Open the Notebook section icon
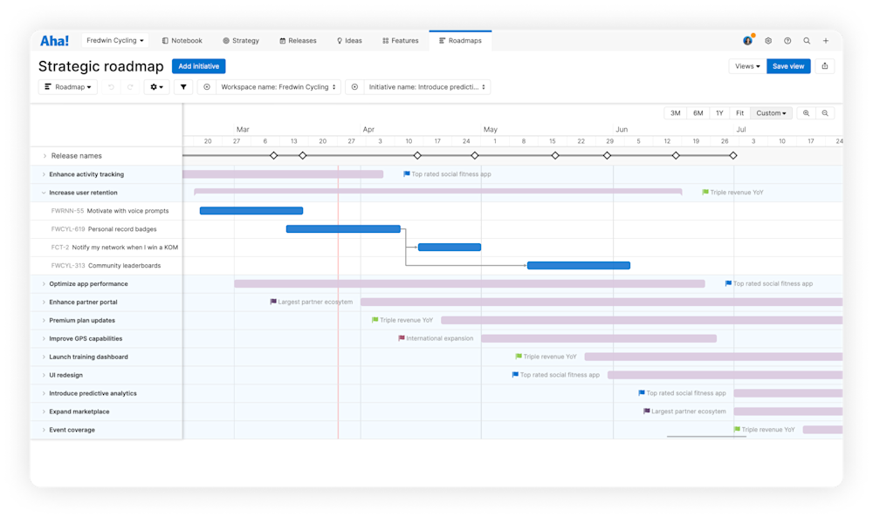The width and height of the screenshot is (873, 517). tap(164, 40)
